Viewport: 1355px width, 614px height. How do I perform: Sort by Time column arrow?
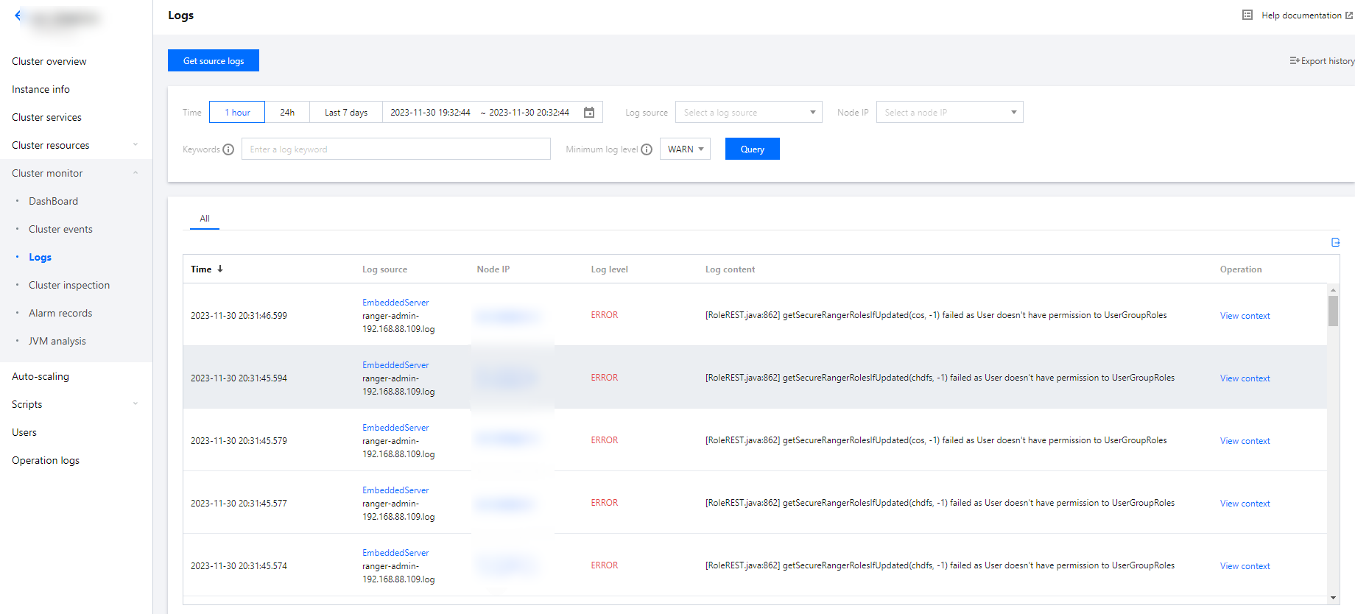(x=220, y=269)
